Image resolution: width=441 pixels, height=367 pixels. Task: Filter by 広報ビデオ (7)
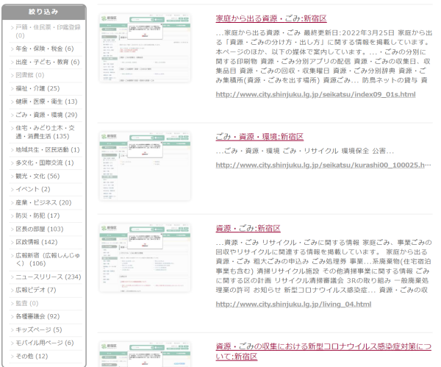[36, 290]
